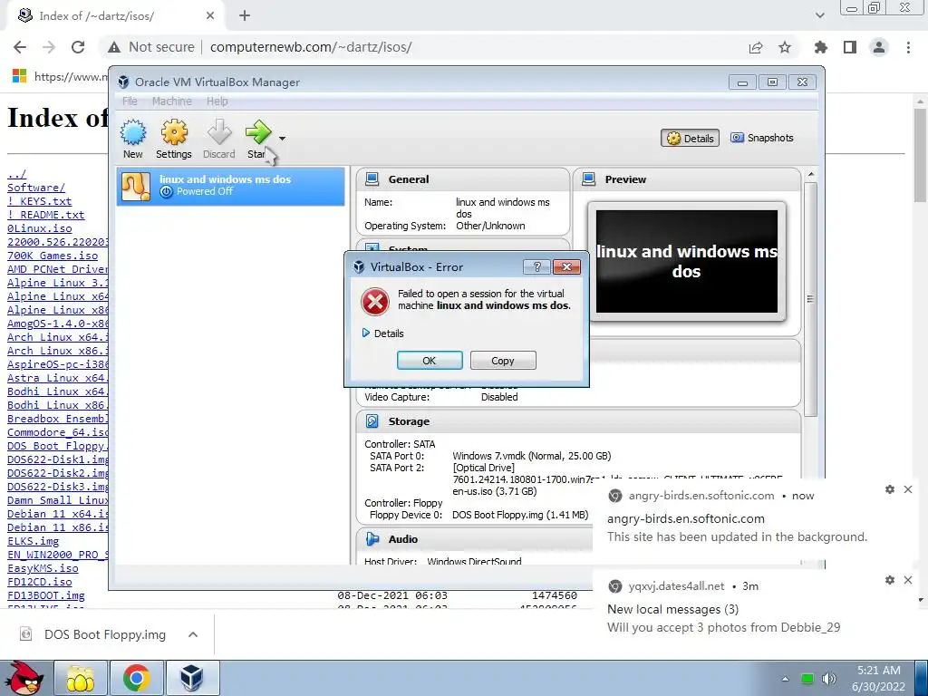Open the 700K Games.iso link
Screen dimensions: 928x696
[53, 256]
